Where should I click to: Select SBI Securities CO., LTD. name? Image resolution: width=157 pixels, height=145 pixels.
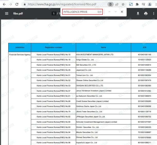(x=86, y=65)
